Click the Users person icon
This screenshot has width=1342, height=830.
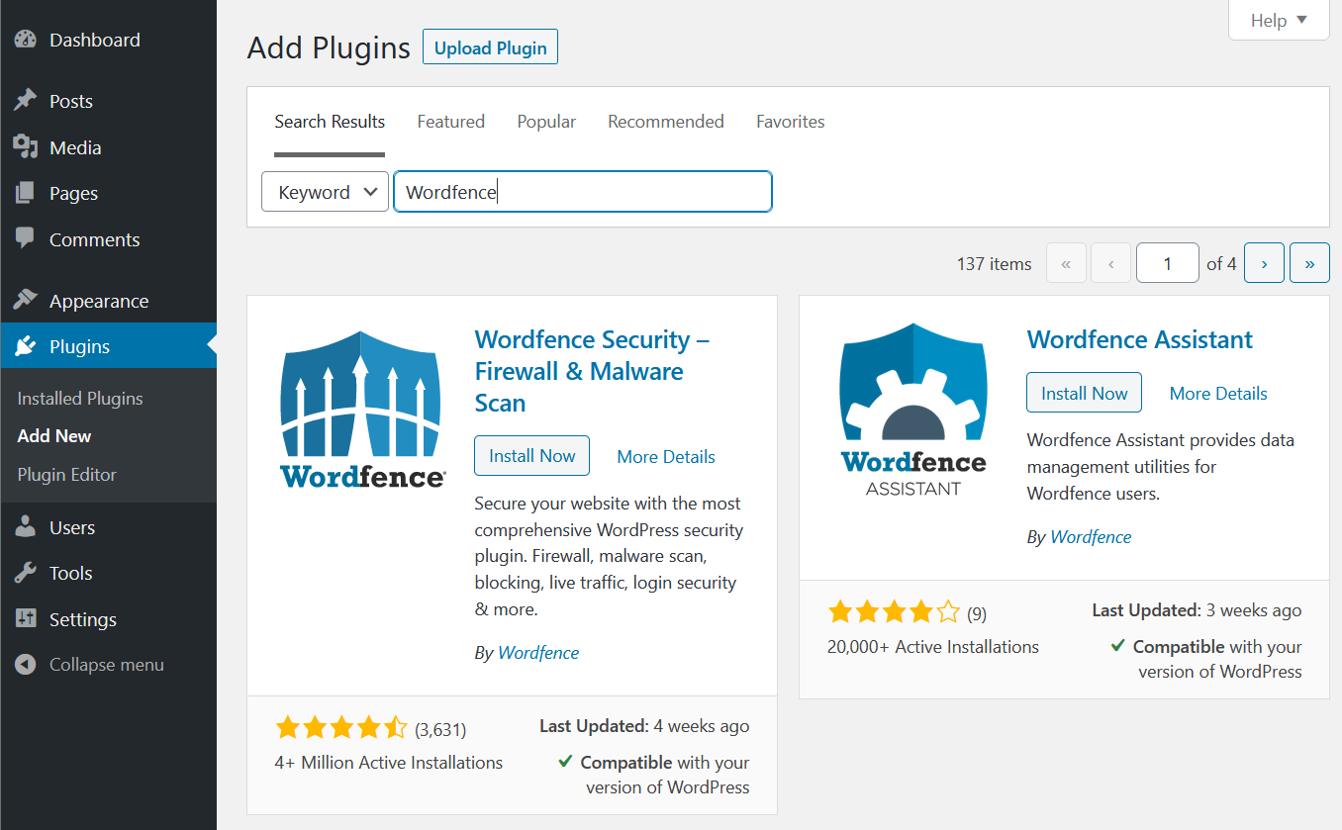[x=26, y=527]
